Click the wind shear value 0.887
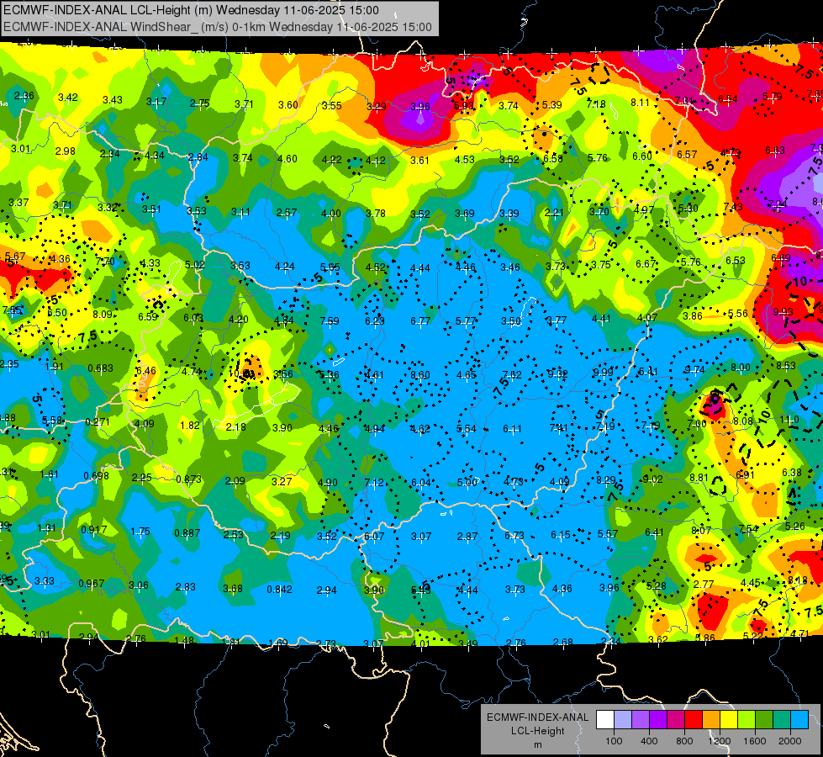 coord(187,532)
